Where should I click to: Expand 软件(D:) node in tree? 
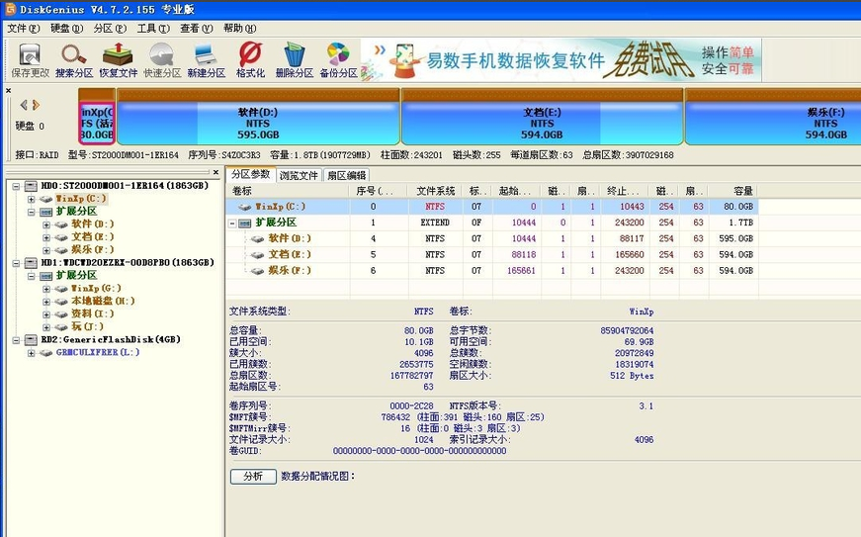pyautogui.click(x=46, y=224)
